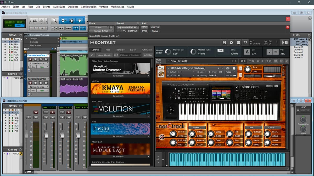This screenshot has height=176, width=314.
Task: Click the norCtrack logo emblem icon
Action: point(161,137)
